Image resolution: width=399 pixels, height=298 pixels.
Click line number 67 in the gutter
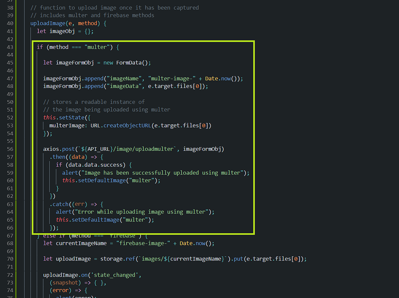point(9,235)
